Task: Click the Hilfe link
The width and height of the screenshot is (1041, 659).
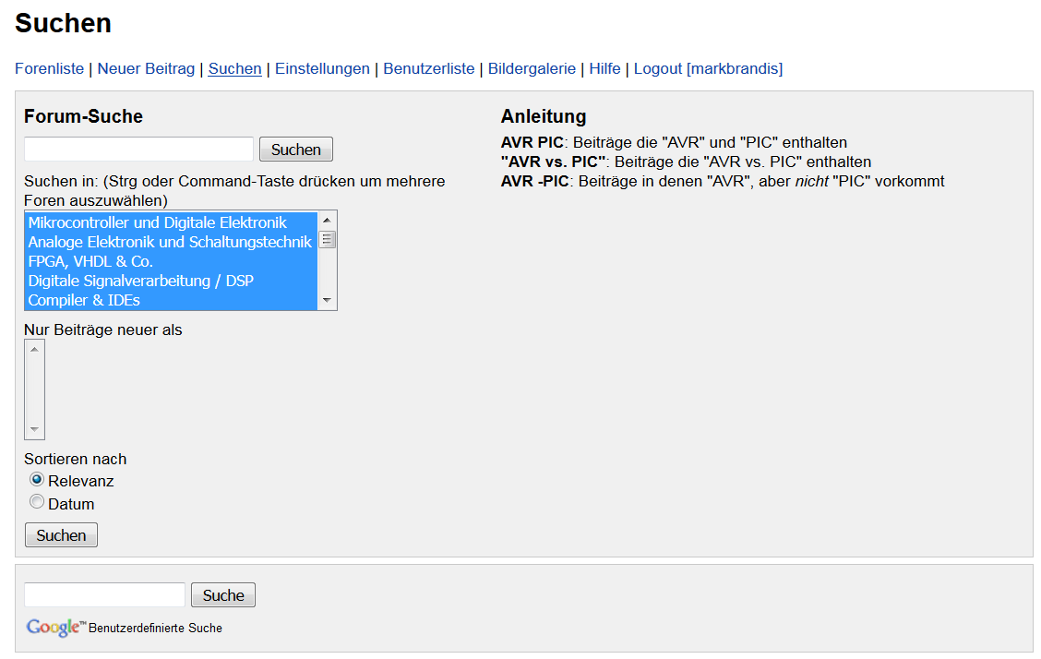Action: click(x=604, y=68)
